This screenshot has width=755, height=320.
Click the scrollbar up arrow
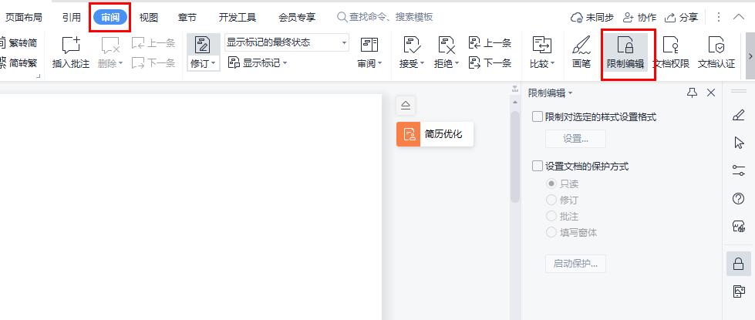(x=515, y=102)
